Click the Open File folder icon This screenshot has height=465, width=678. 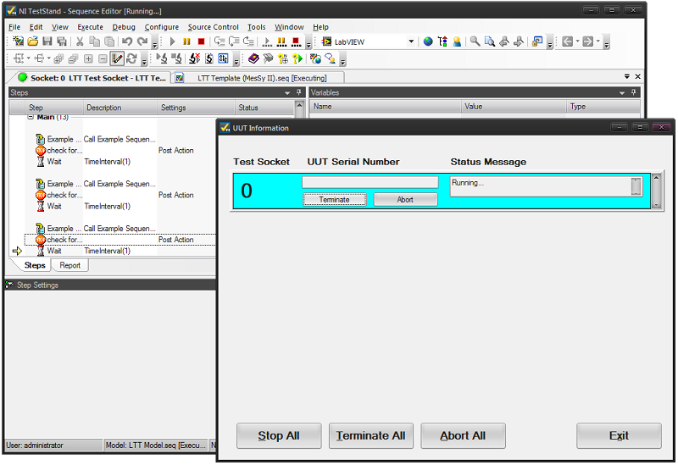[33, 42]
